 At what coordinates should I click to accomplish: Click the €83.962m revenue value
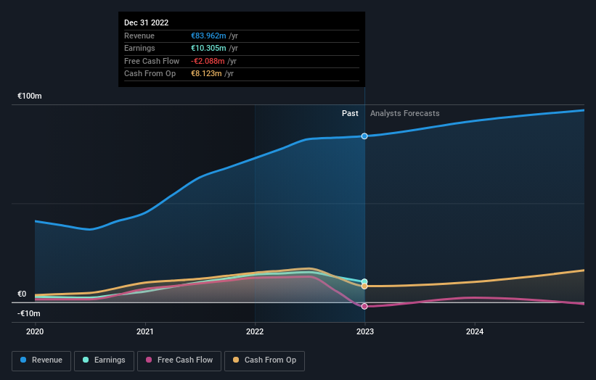(x=208, y=36)
